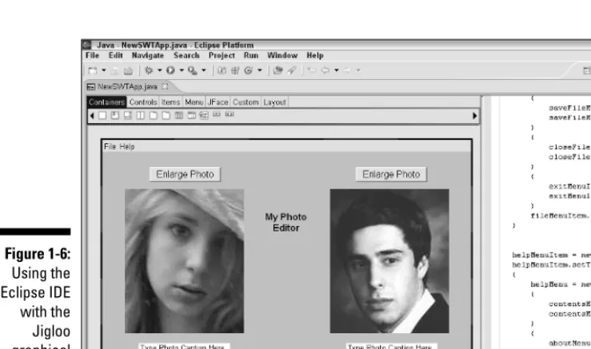
Task: Open the Project menu
Action: click(x=222, y=56)
